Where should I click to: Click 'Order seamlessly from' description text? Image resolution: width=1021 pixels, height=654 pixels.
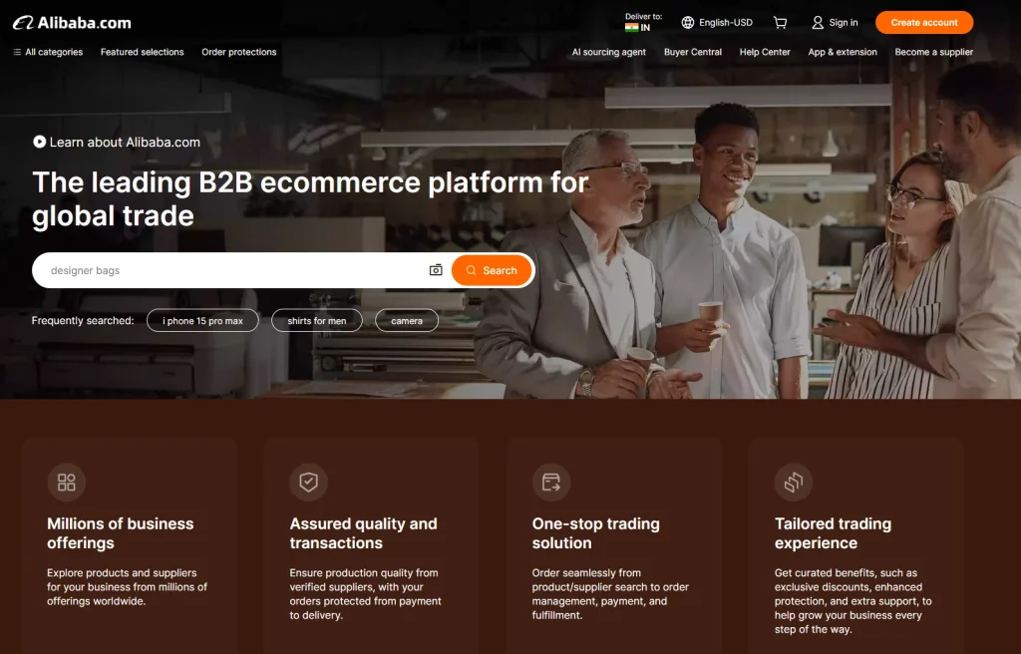(610, 594)
